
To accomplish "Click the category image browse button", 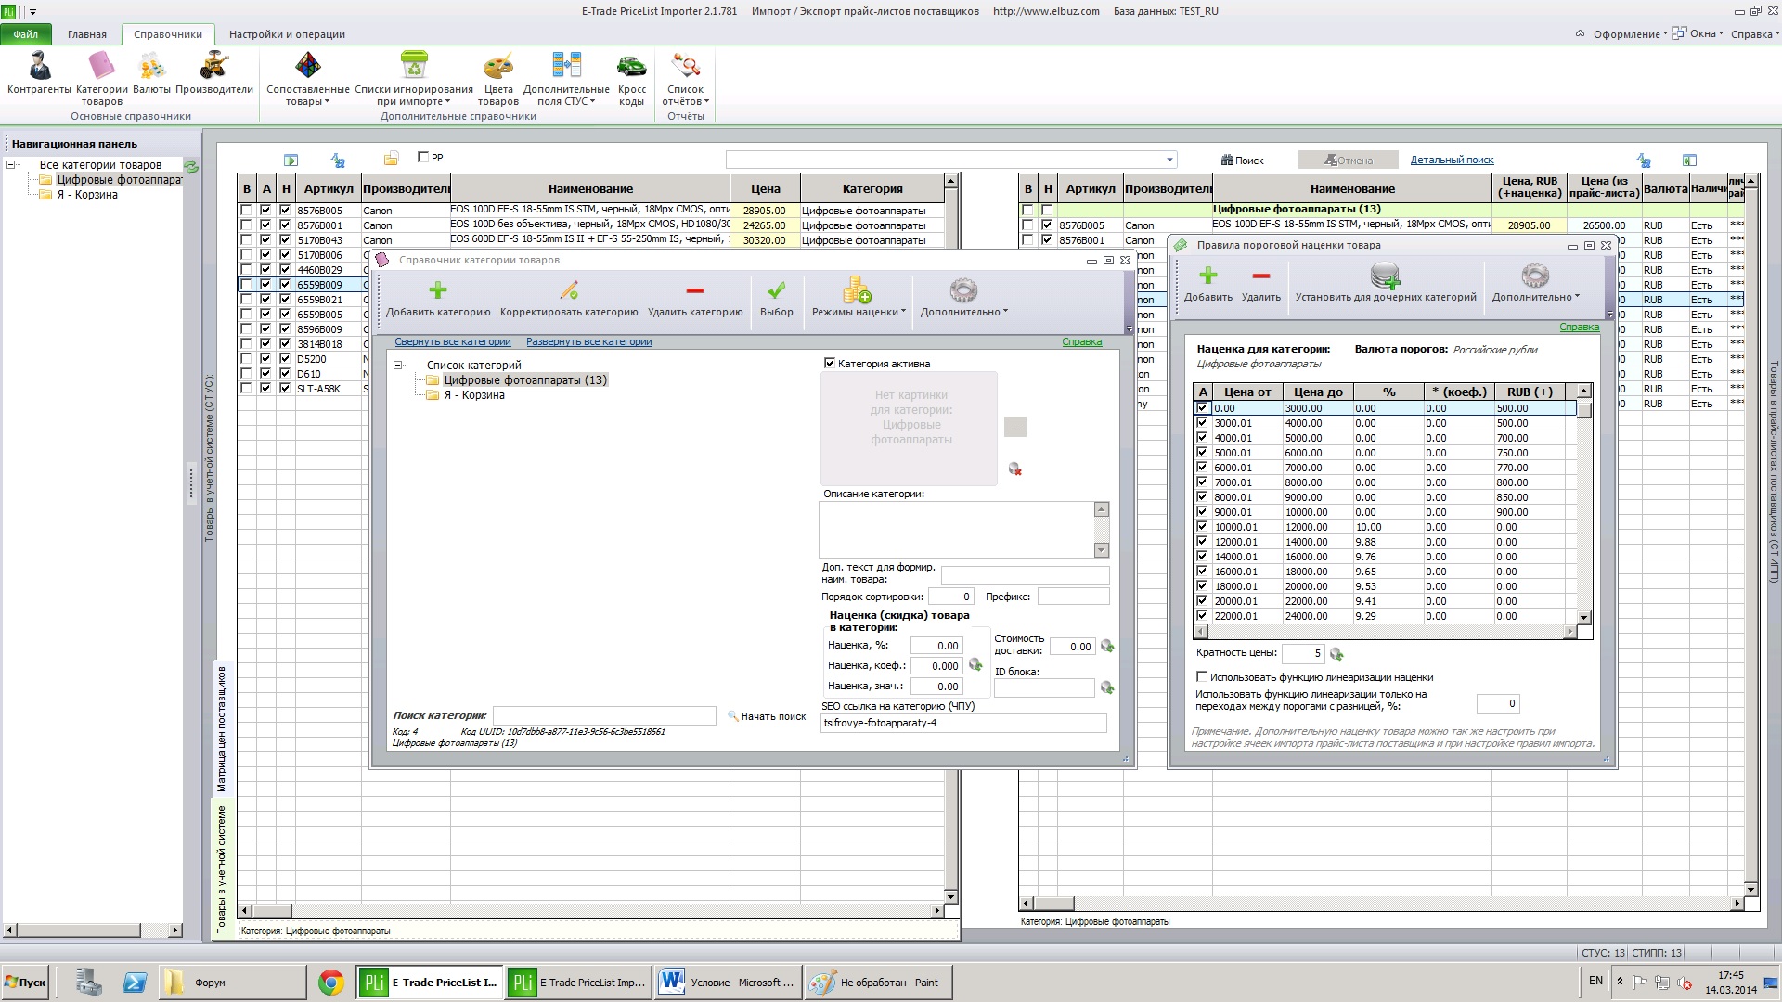I will tap(1014, 427).
